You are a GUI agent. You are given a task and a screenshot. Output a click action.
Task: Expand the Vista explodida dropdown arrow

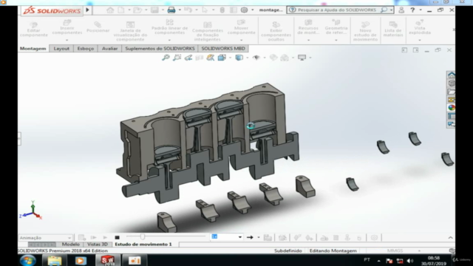(420, 40)
